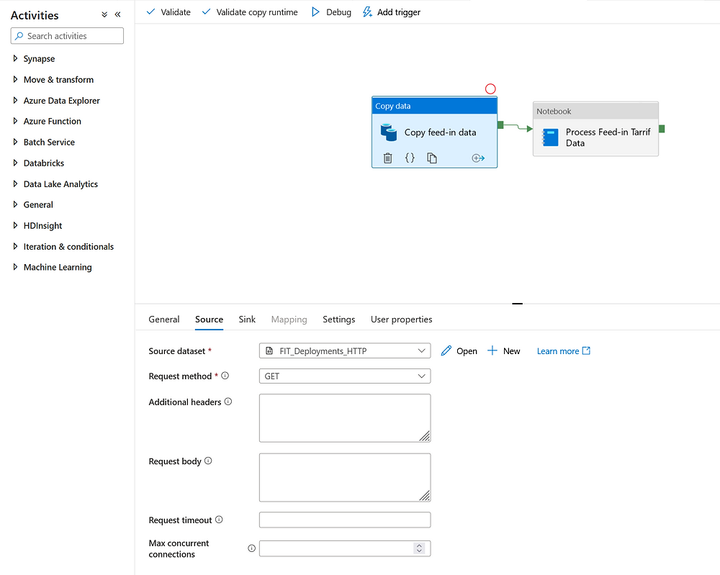The image size is (720, 575).
Task: Switch to the General tab
Action: pos(164,319)
